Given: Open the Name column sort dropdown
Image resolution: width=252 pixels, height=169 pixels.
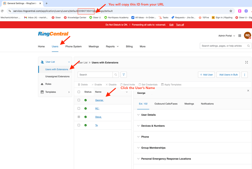Looking at the screenshot, I should [x=127, y=92].
